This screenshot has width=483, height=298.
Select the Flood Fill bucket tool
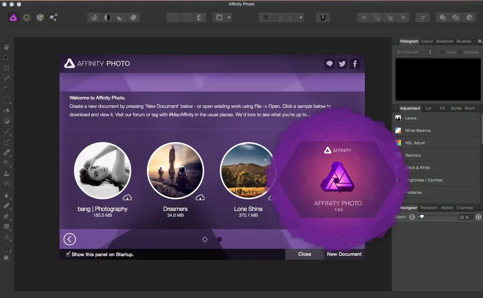tap(7, 110)
